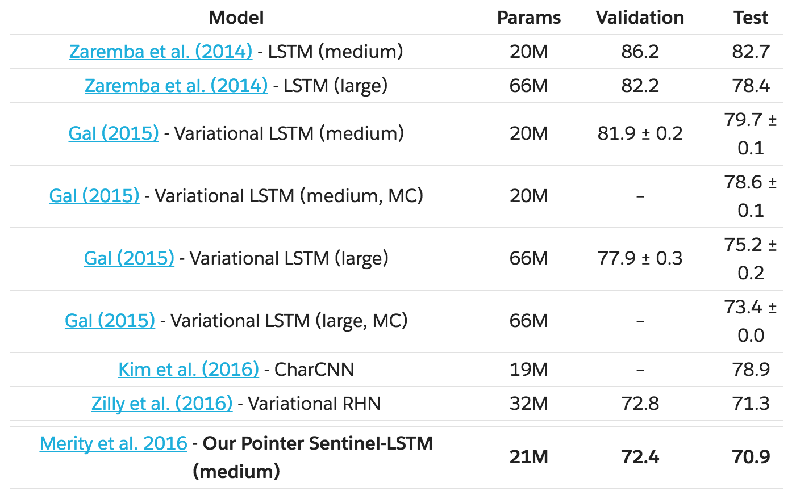Select the Test column header
Image resolution: width=792 pixels, height=495 pixels.
click(751, 18)
